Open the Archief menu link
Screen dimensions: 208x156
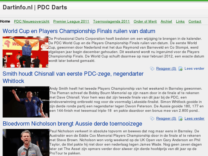pyautogui.click(x=166, y=21)
